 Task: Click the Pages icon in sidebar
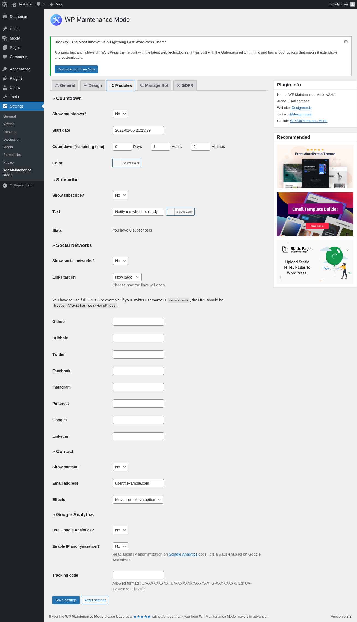pos(5,48)
